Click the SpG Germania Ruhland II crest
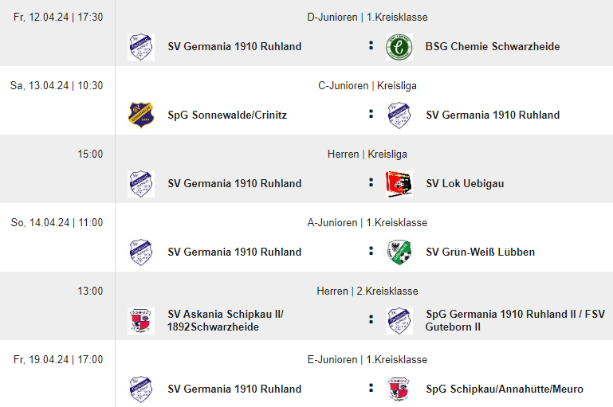Viewport: 613px width, 407px height. click(x=399, y=321)
